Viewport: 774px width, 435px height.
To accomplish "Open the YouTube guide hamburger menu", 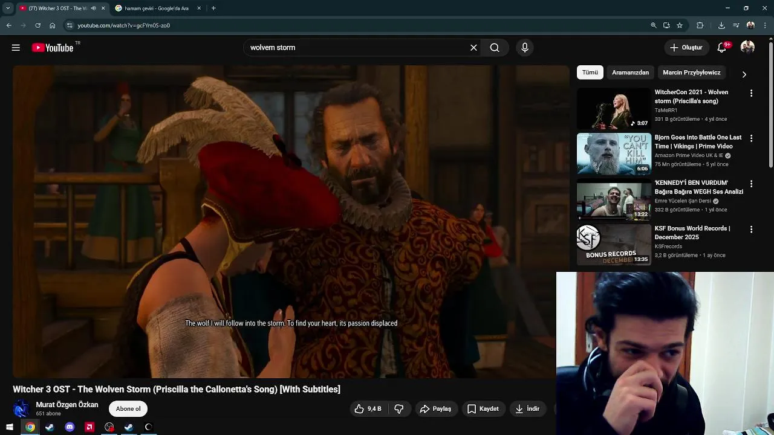I will pyautogui.click(x=16, y=48).
